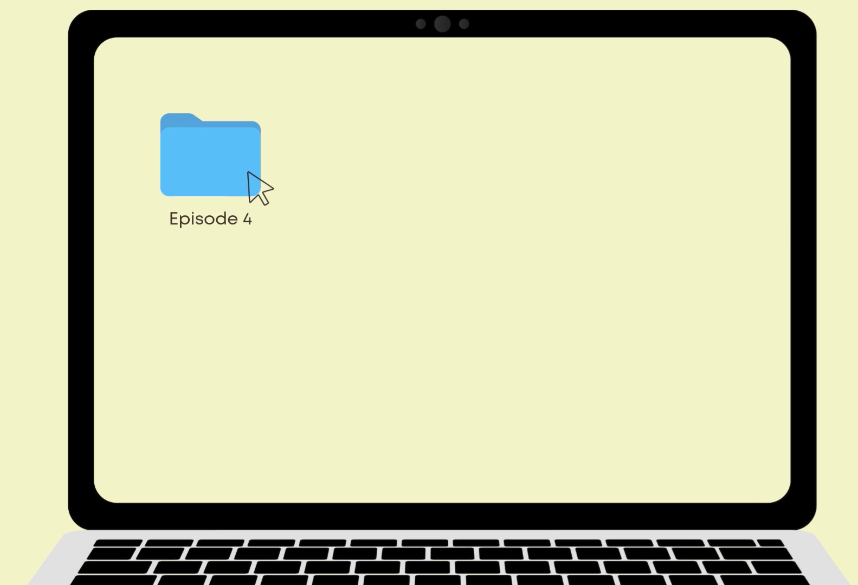Image resolution: width=858 pixels, height=585 pixels.
Task: Click the black bezel right of the screen
Action: pyautogui.click(x=803, y=271)
